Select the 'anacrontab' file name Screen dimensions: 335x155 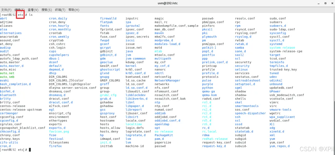point(9,37)
